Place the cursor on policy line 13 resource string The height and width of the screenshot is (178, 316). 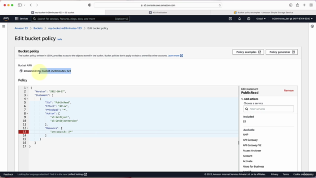point(61,132)
